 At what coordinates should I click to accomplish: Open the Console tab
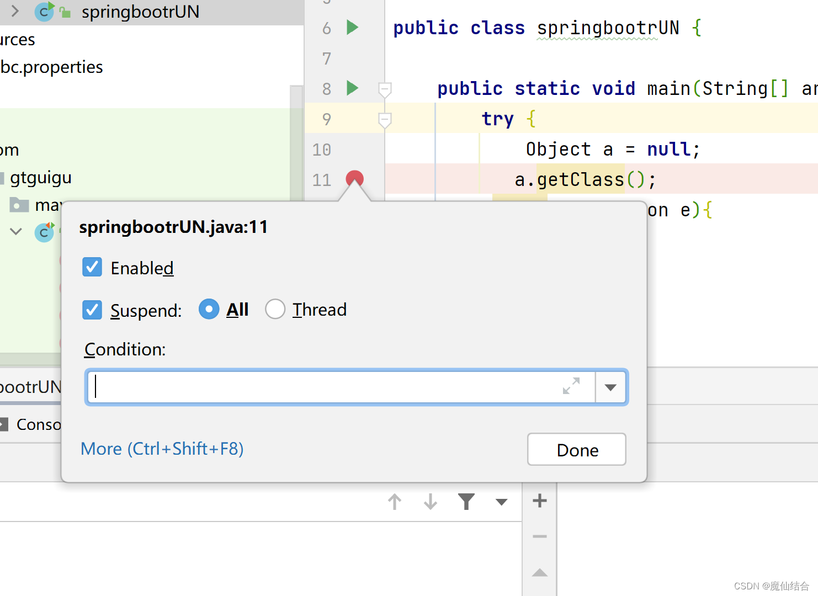coord(30,424)
